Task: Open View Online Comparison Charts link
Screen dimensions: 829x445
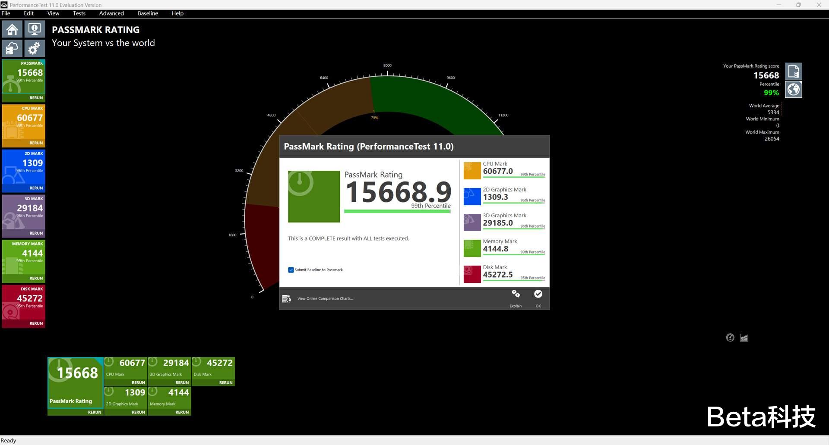Action: (x=325, y=298)
